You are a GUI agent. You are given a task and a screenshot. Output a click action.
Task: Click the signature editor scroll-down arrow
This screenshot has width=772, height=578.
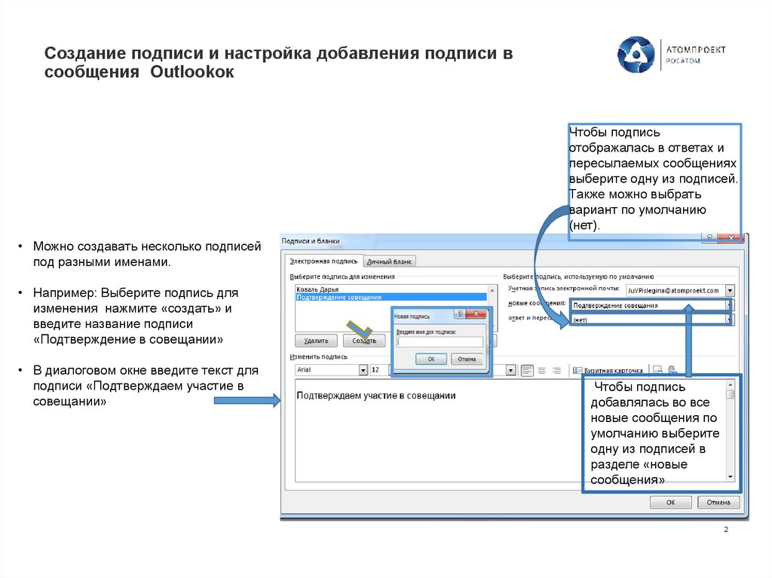tap(731, 476)
